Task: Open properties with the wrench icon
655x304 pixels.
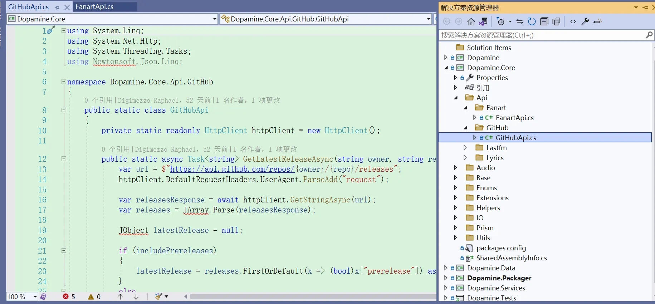Action: (x=585, y=22)
